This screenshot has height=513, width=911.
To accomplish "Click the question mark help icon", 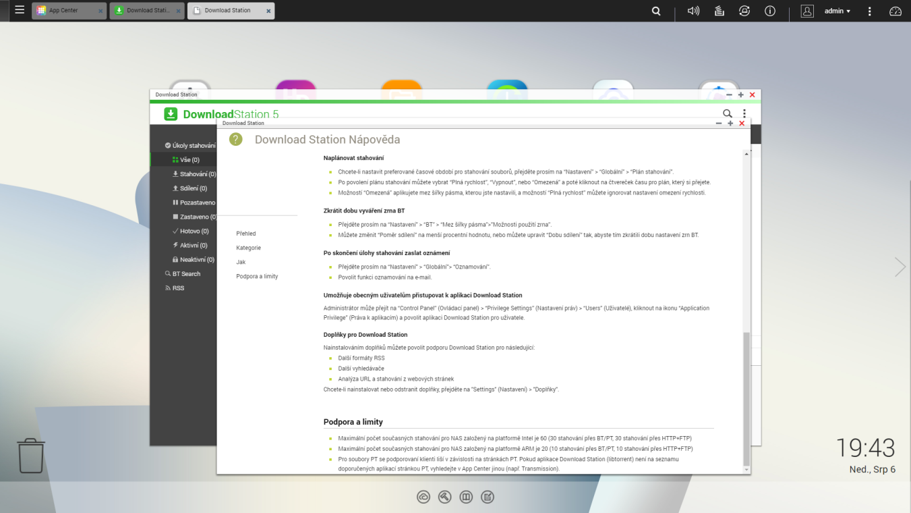I will coord(235,139).
